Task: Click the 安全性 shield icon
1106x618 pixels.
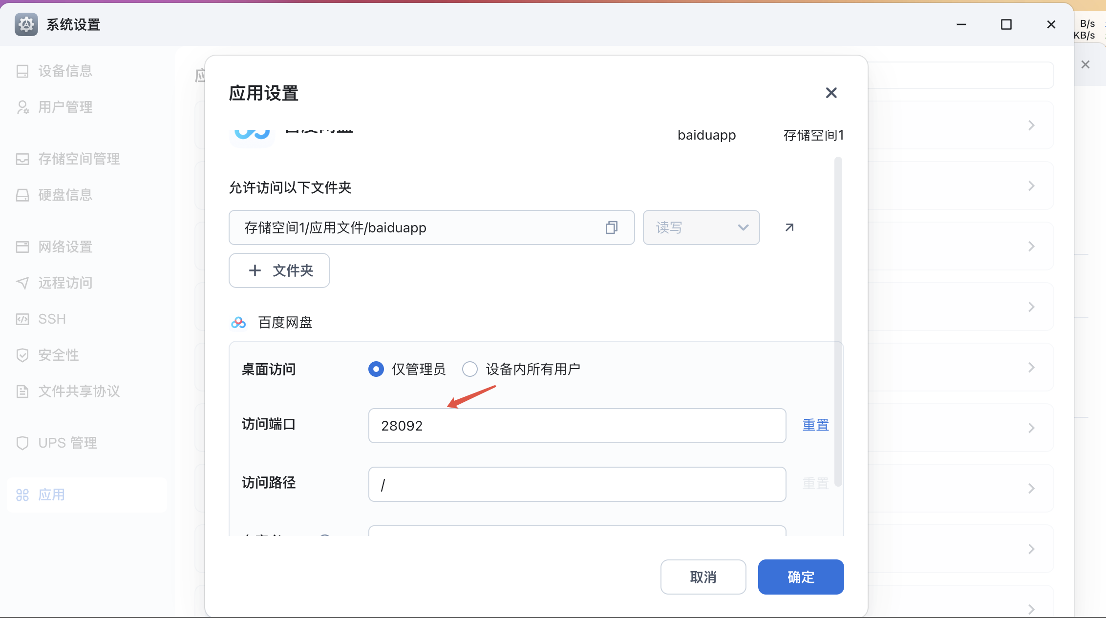Action: coord(22,355)
